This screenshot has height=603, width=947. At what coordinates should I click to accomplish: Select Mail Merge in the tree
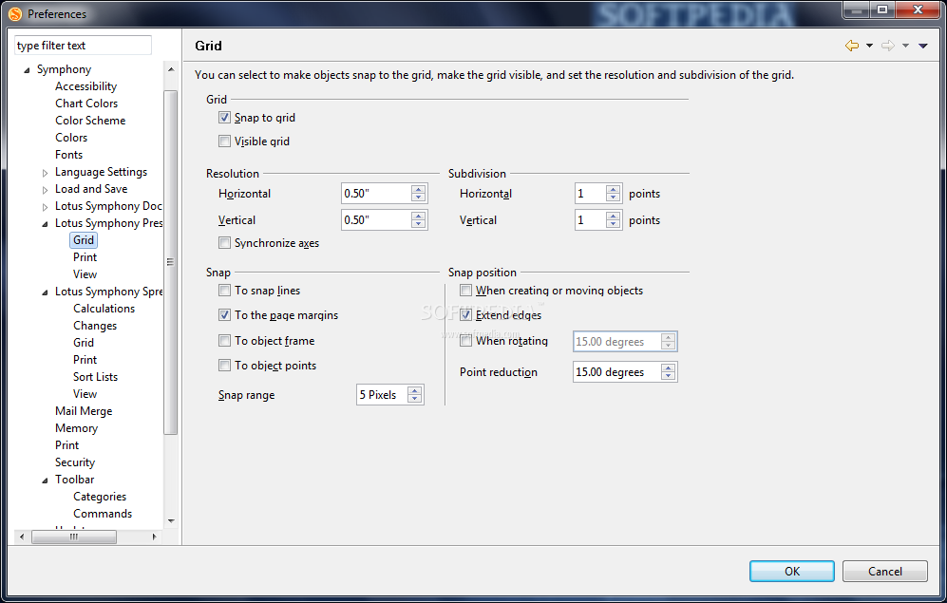pos(84,411)
